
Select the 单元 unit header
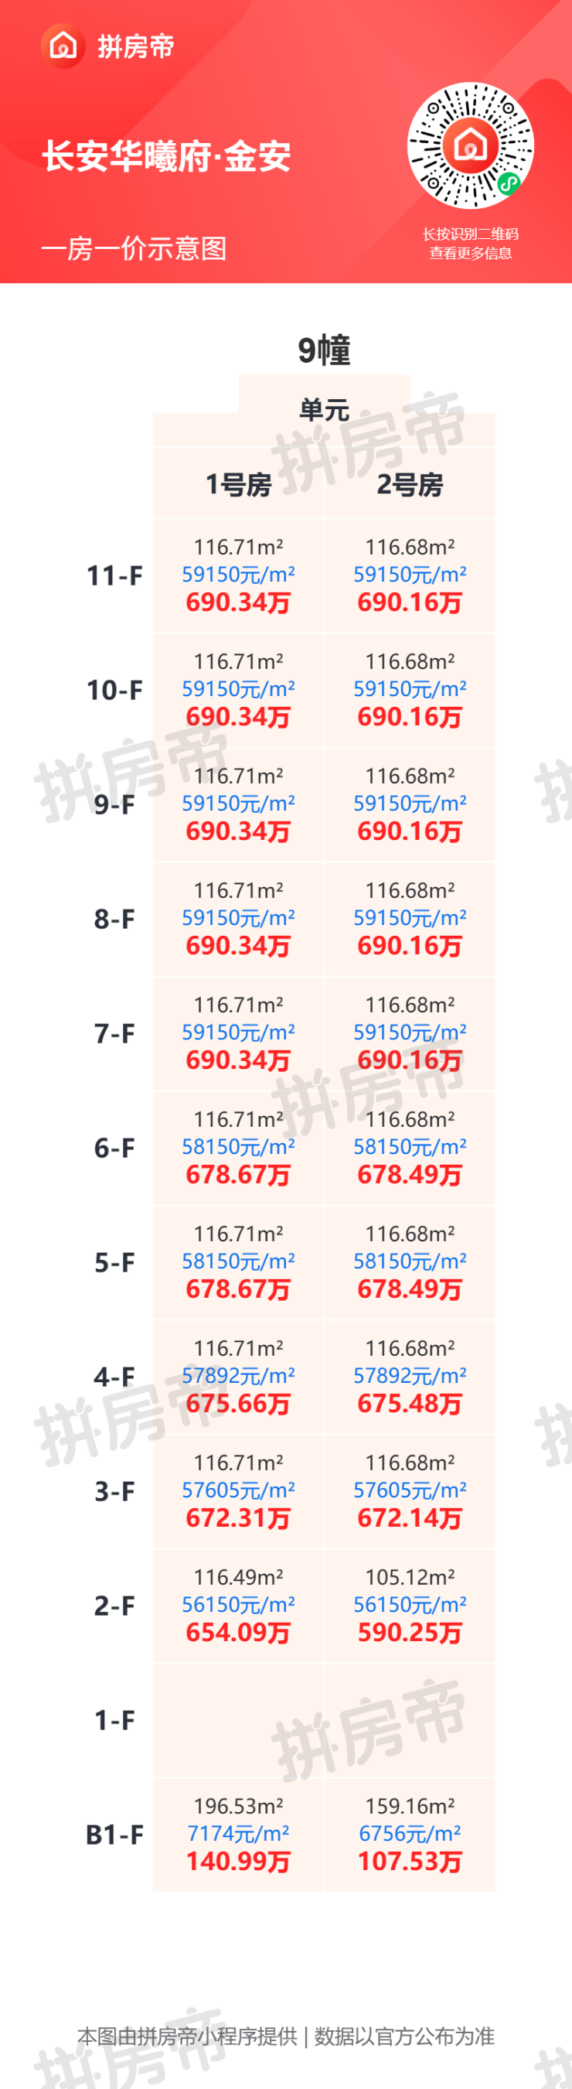324,410
